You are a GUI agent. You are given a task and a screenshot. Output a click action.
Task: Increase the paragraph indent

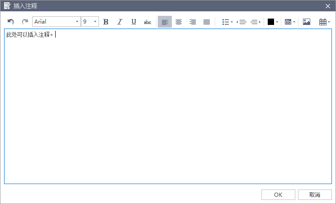256,22
